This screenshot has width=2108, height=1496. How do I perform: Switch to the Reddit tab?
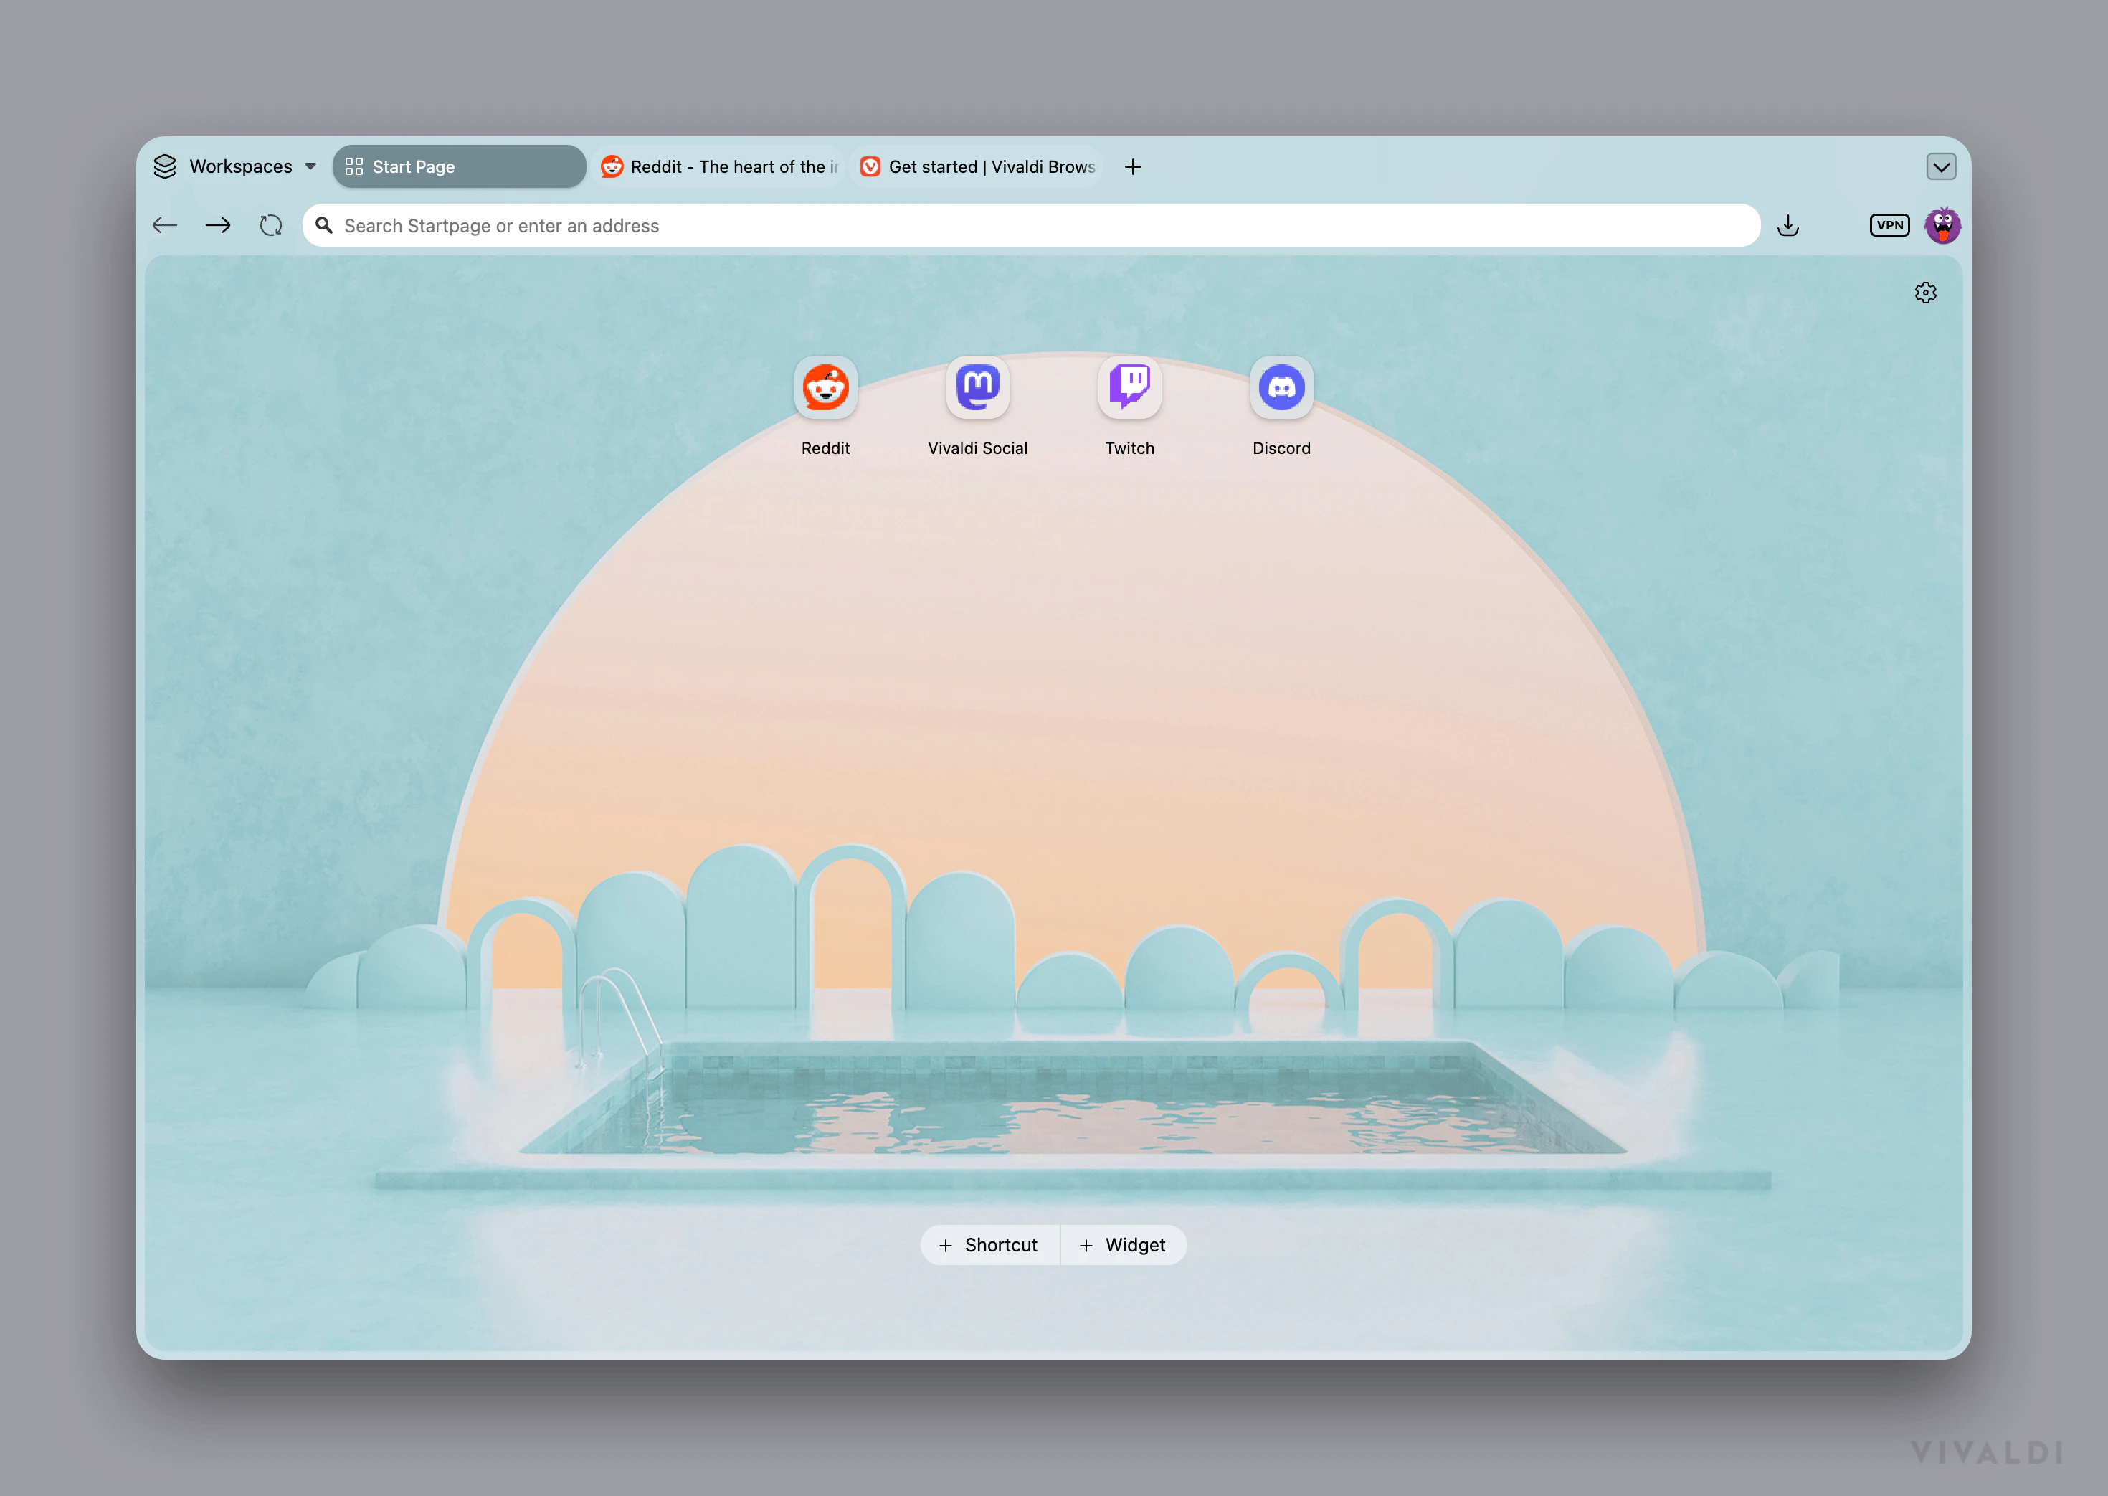click(x=719, y=166)
